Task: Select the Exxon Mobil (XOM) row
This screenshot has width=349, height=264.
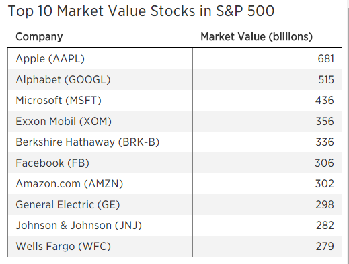Action: (175, 122)
